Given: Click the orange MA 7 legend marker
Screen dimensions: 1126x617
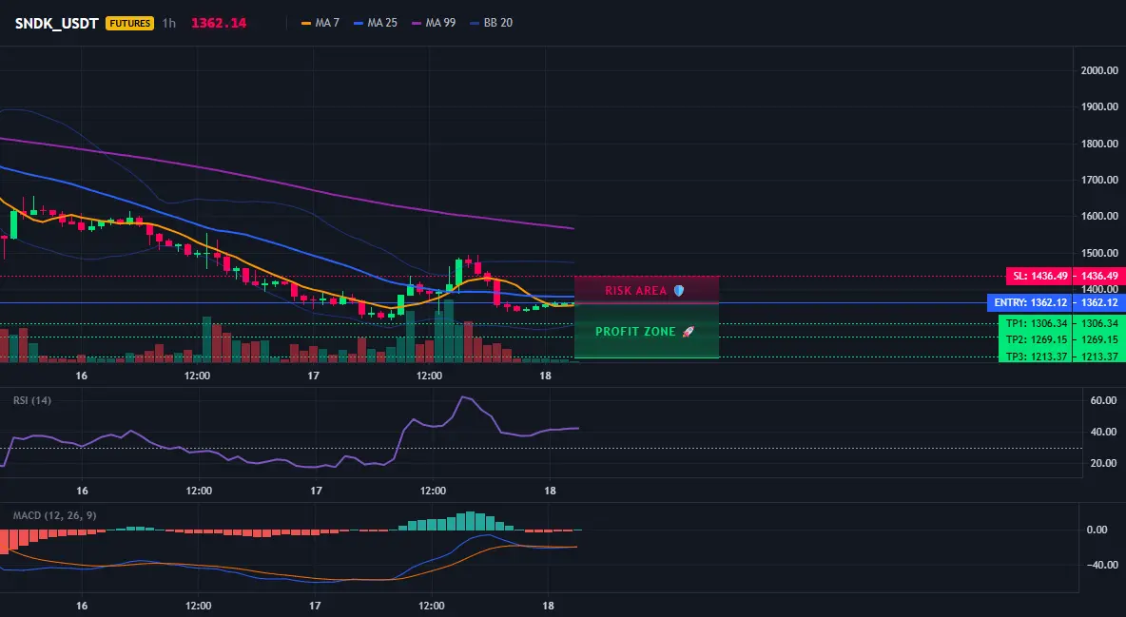Looking at the screenshot, I should pos(306,23).
